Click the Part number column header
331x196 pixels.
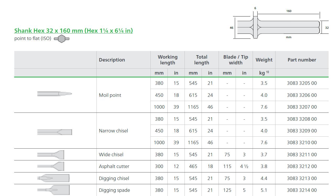pyautogui.click(x=302, y=60)
